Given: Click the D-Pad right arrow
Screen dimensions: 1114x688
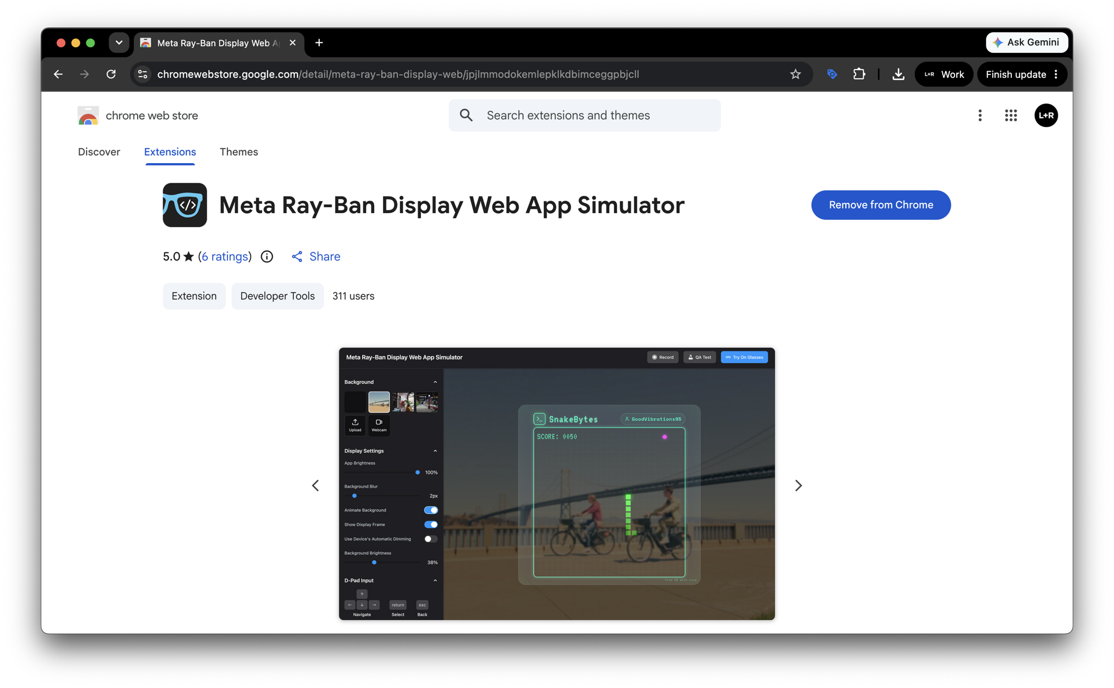Looking at the screenshot, I should (x=374, y=605).
